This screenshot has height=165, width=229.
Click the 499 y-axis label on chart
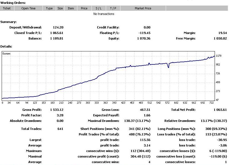tap(218, 82)
